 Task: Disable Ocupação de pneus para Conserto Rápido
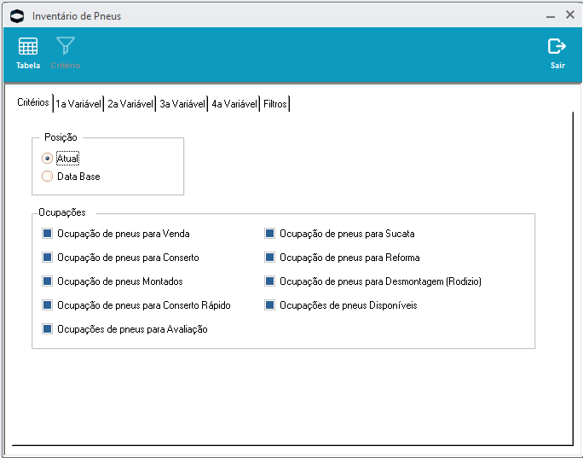coord(48,304)
